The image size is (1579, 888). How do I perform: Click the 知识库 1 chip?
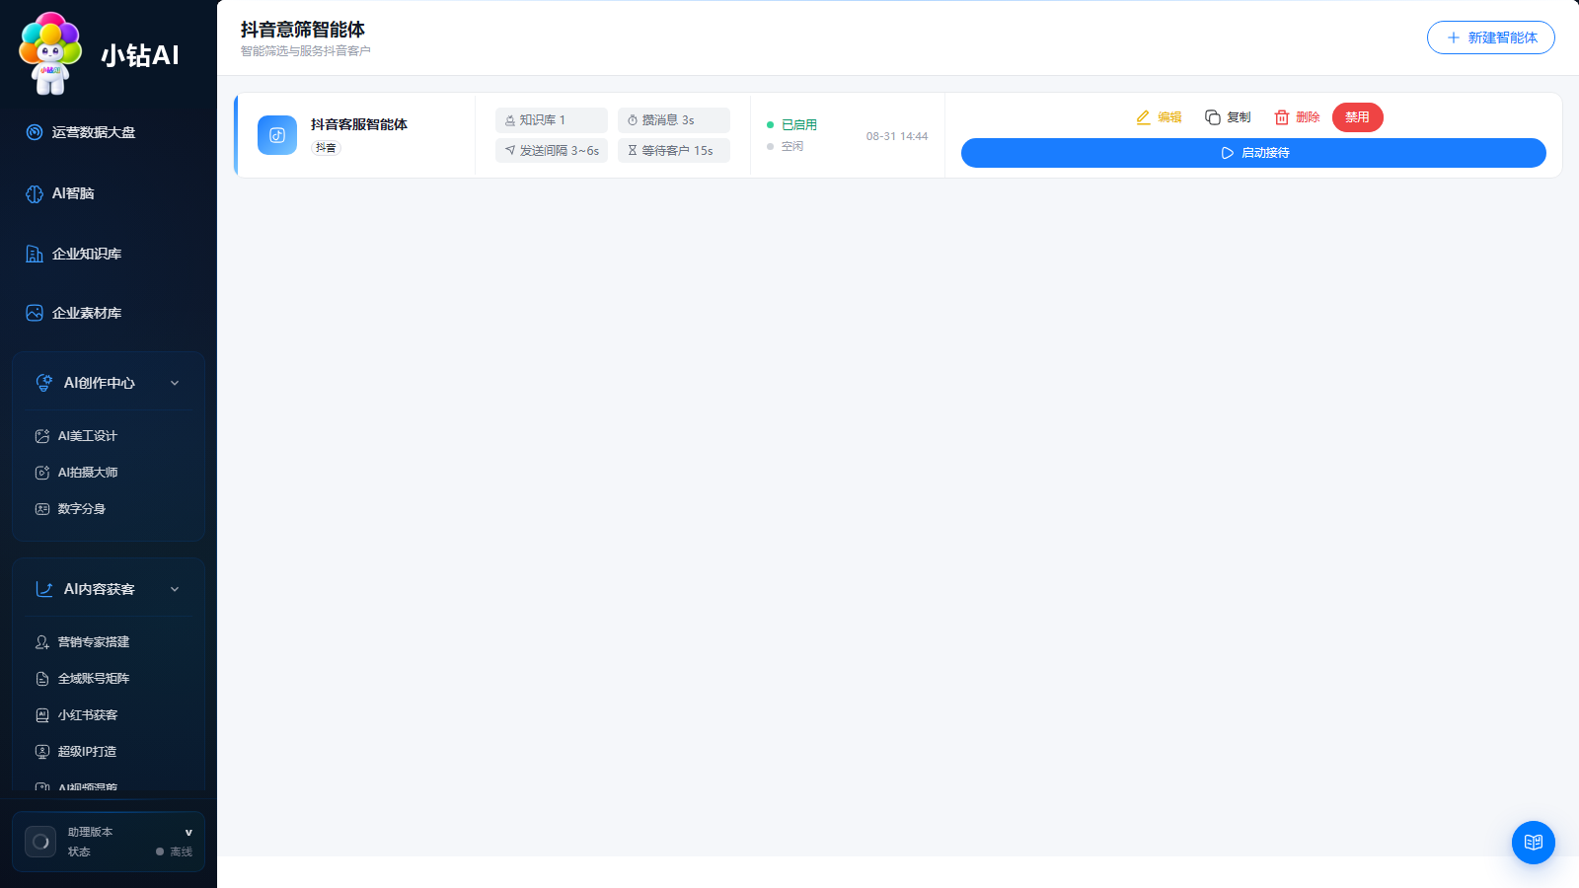click(x=552, y=120)
